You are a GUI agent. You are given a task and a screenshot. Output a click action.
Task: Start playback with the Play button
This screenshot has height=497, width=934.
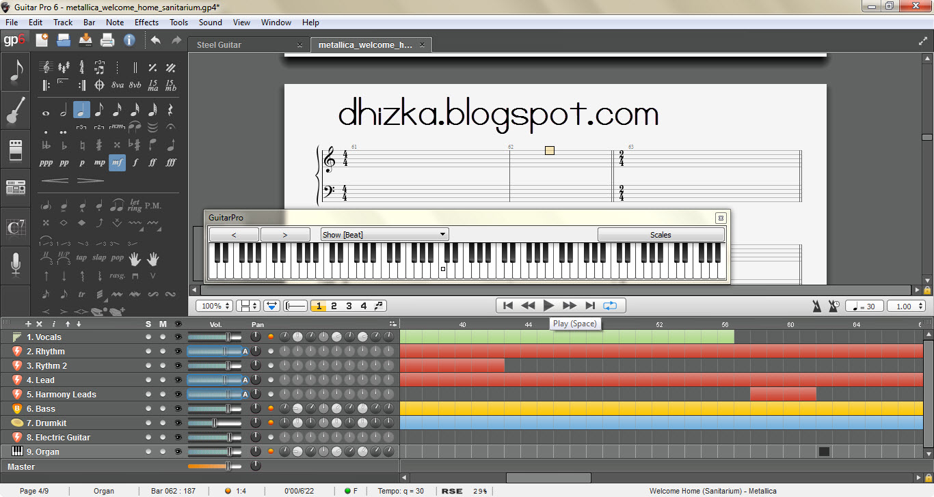(x=548, y=306)
